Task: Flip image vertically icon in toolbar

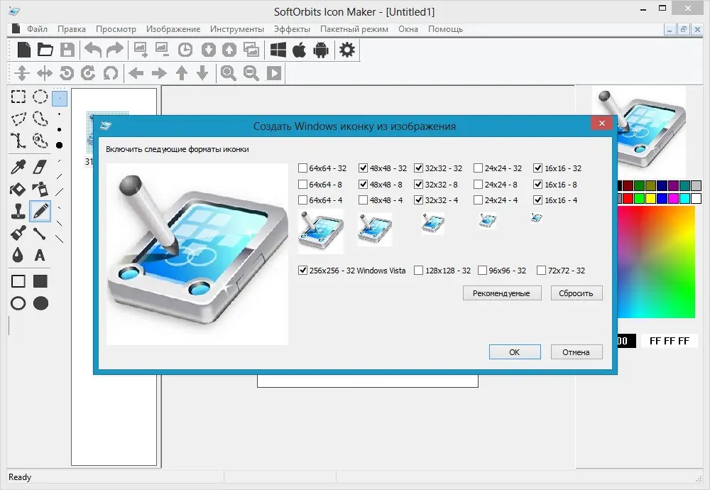Action: pos(22,73)
